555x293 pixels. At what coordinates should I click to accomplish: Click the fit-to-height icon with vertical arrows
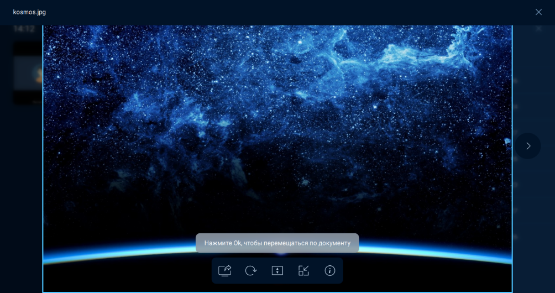coord(277,270)
